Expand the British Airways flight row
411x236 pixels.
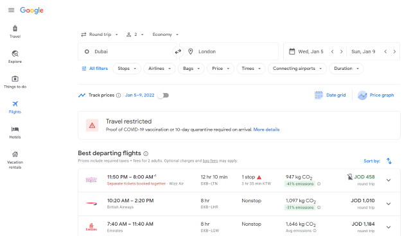click(x=389, y=203)
